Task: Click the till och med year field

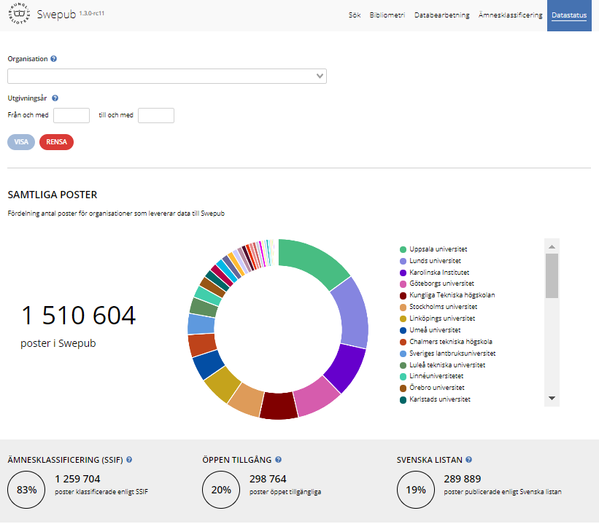Action: pos(156,115)
